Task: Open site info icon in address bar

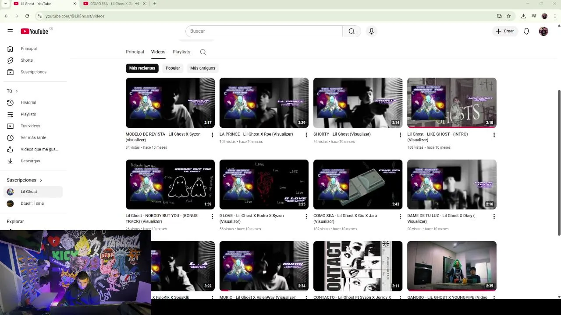Action: pyautogui.click(x=40, y=16)
